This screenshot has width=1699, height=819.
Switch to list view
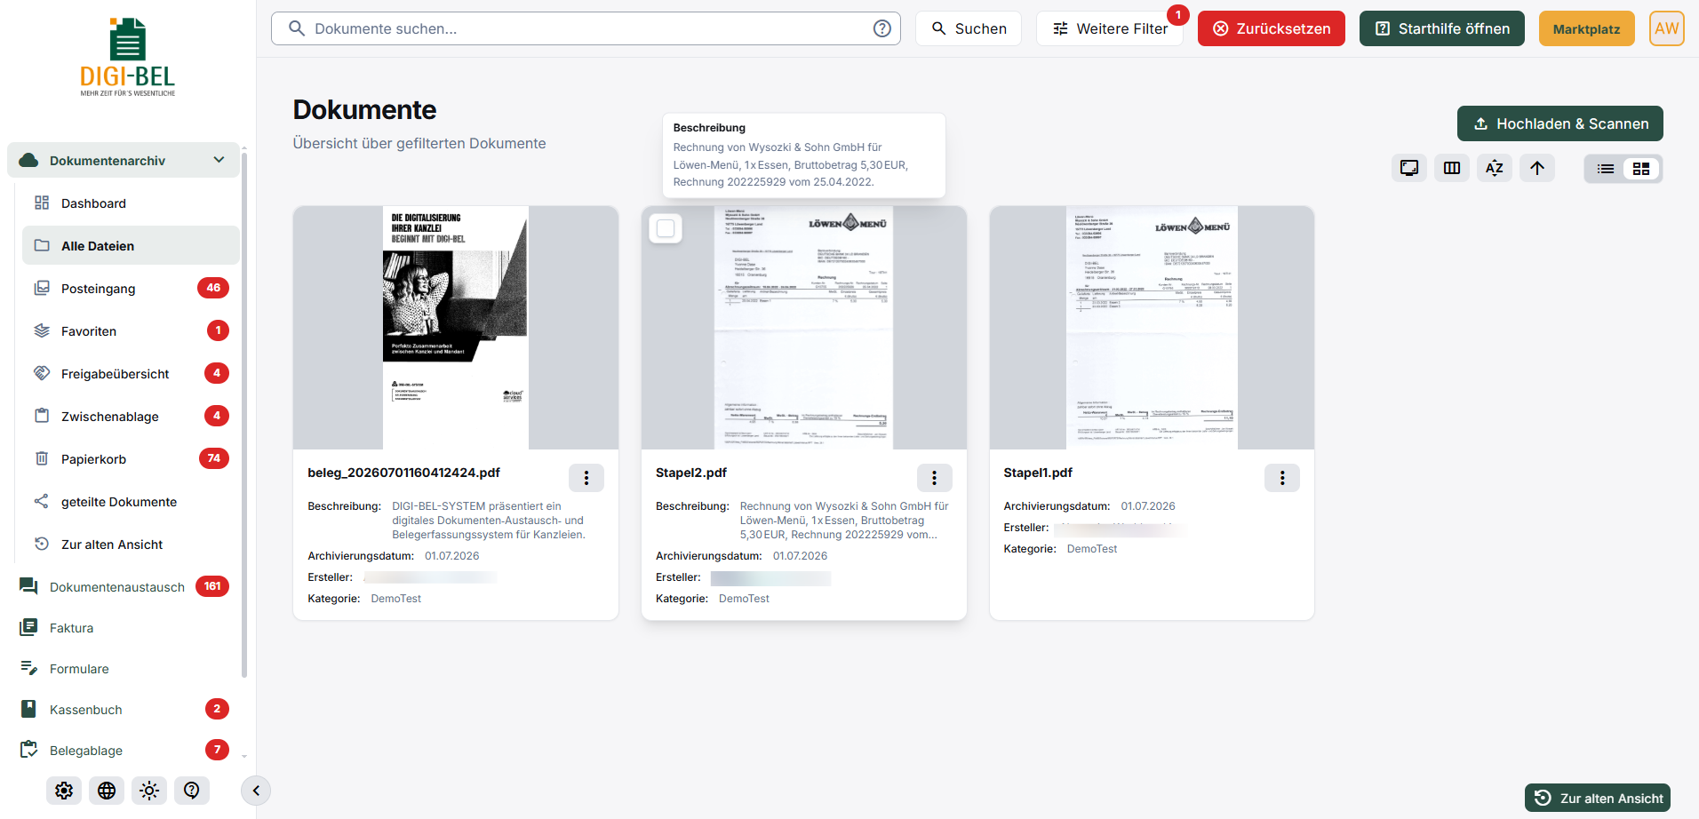coord(1606,169)
